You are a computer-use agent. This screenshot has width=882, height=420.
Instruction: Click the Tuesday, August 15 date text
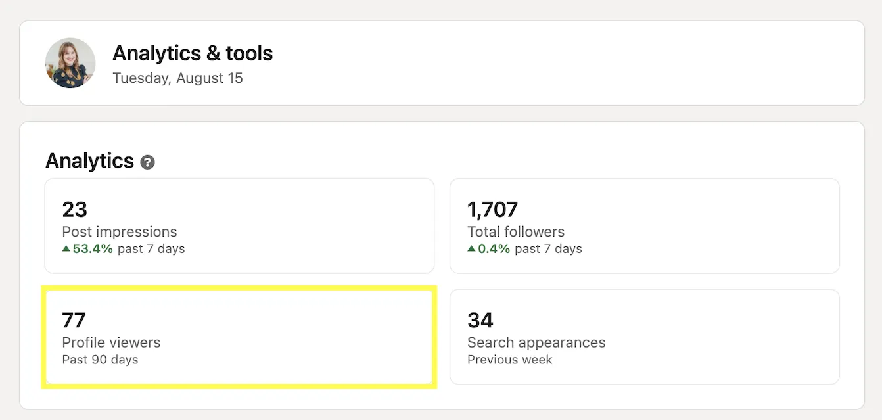coord(177,78)
